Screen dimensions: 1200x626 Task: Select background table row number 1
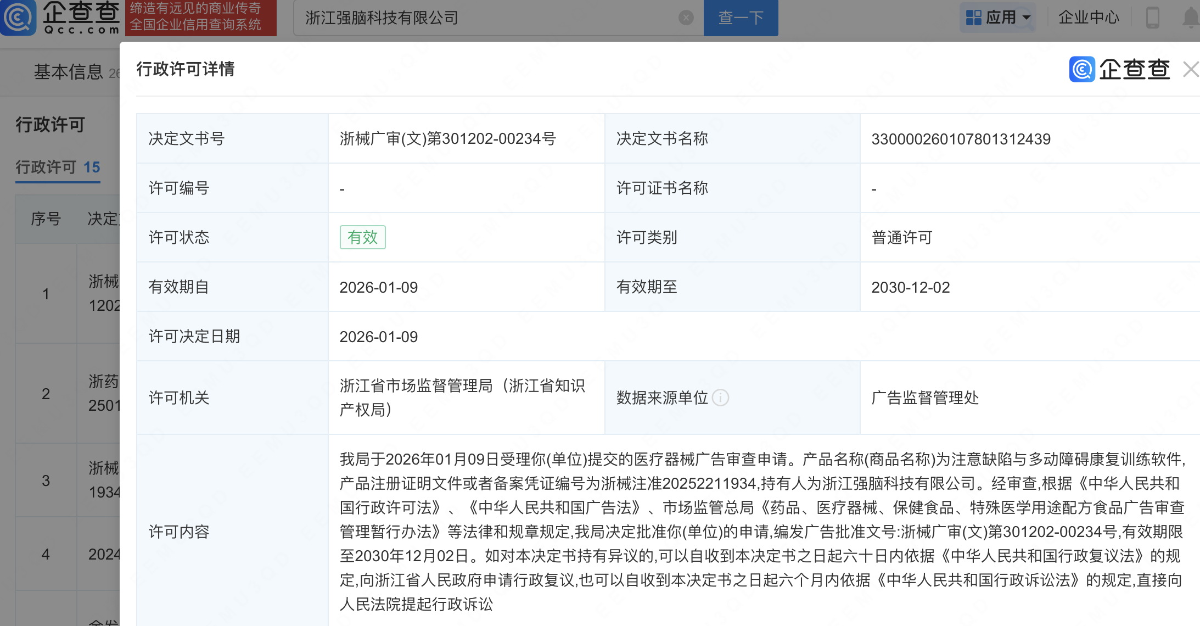coord(46,294)
